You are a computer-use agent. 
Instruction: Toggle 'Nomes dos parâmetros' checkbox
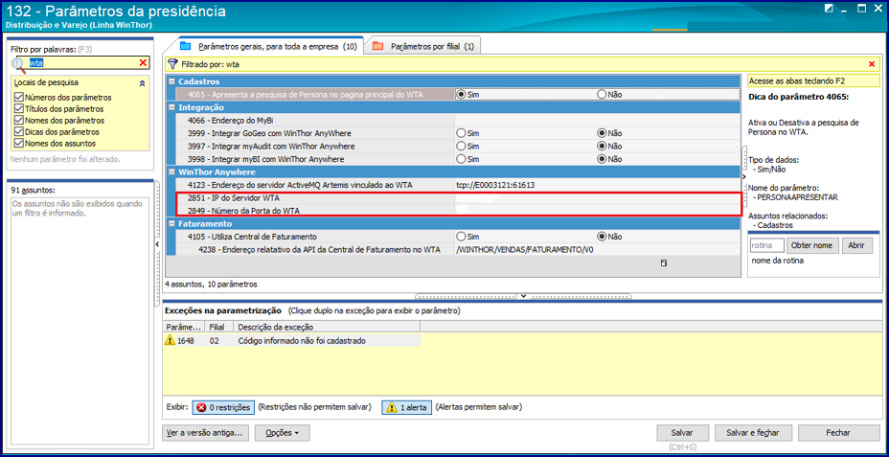click(x=19, y=120)
